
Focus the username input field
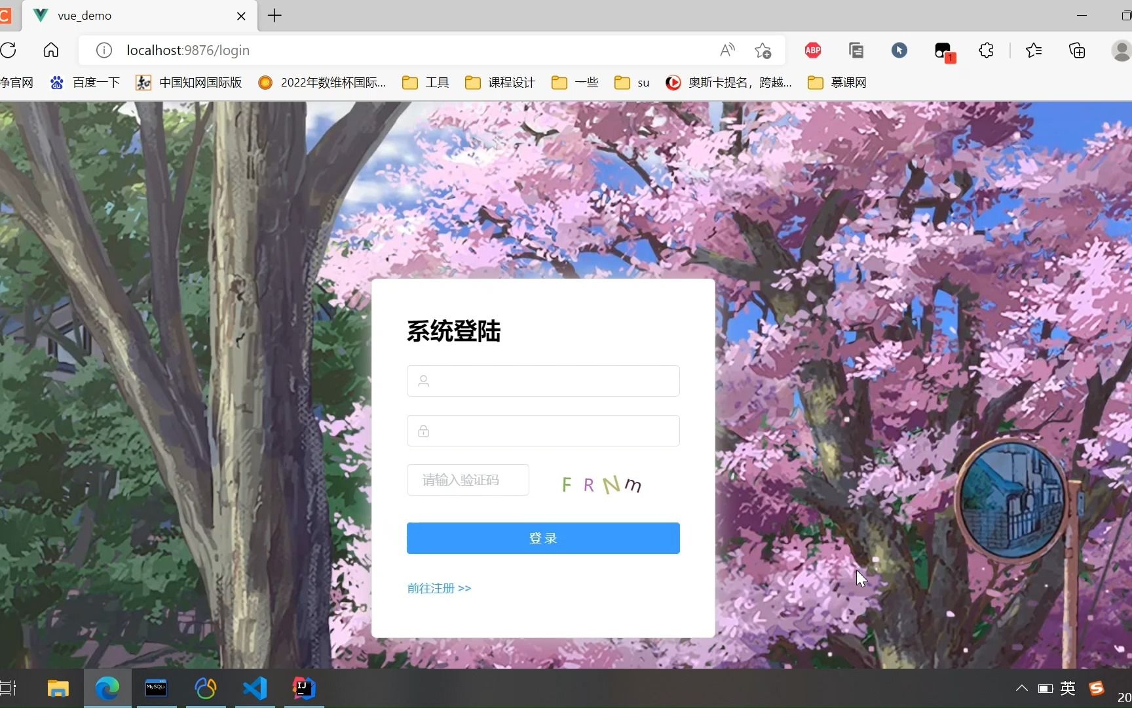pyautogui.click(x=543, y=381)
